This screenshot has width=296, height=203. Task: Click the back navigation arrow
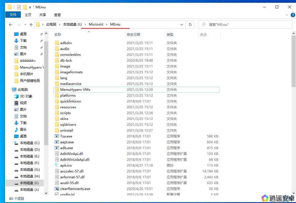pos(11,25)
